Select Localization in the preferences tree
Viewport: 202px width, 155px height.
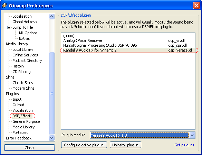[x=22, y=16]
